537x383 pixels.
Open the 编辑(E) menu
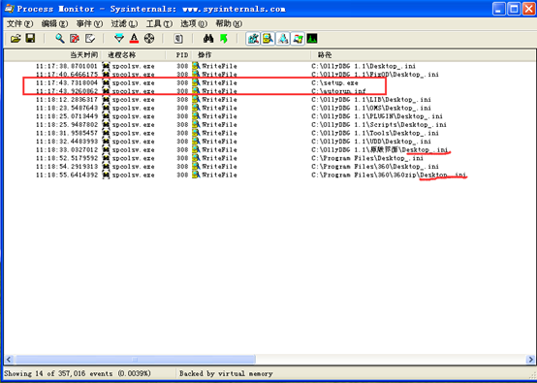[54, 23]
